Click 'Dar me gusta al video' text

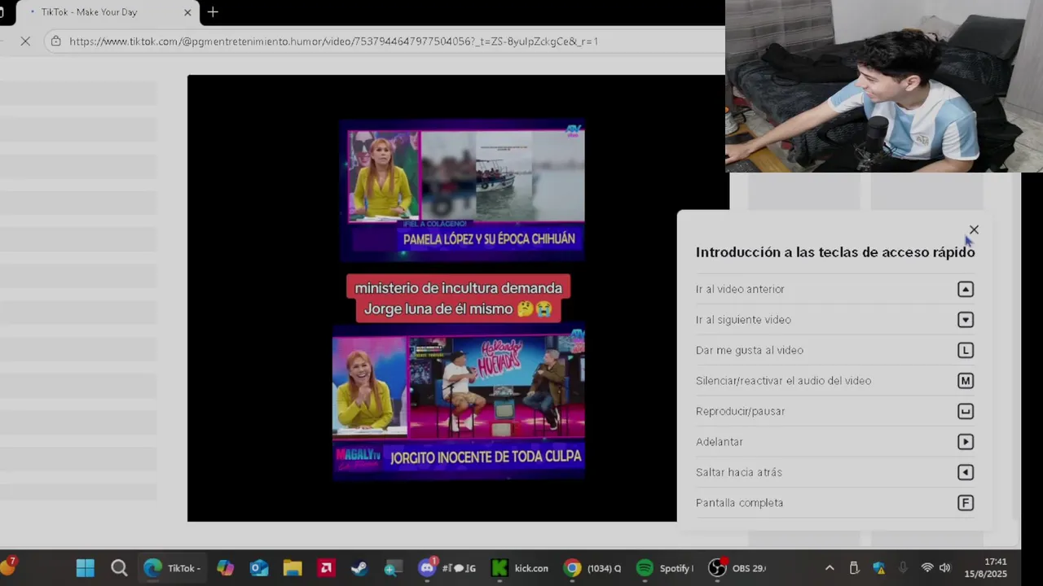click(x=750, y=350)
